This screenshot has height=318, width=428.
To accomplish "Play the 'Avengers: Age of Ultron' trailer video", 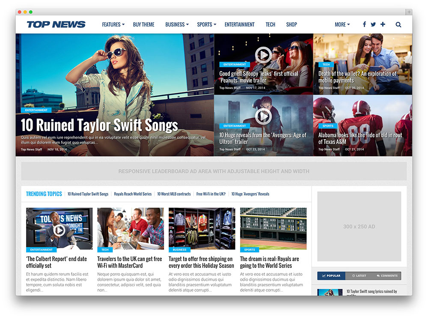I will tap(263, 116).
